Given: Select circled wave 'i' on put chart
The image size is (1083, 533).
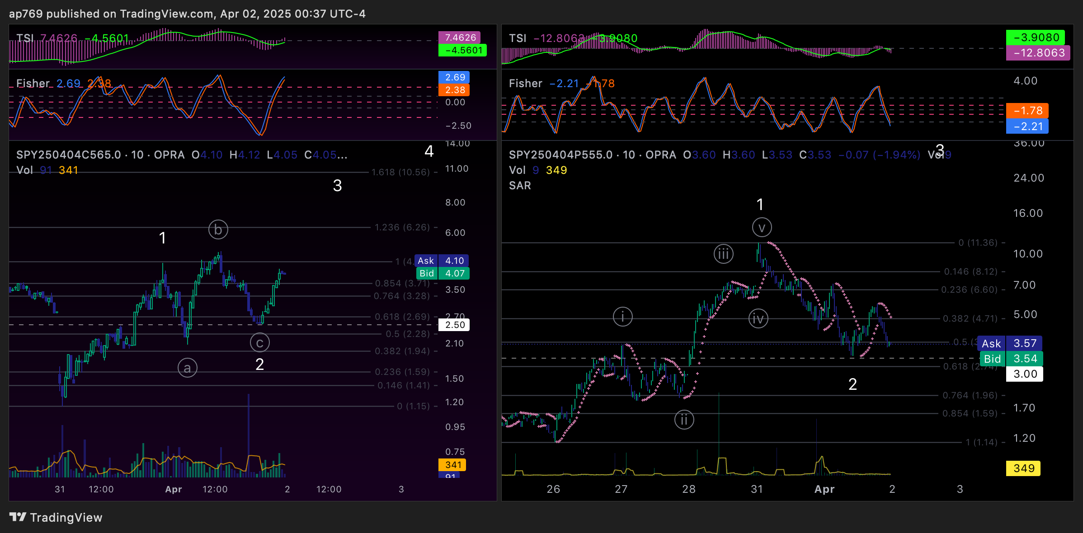Looking at the screenshot, I should click(623, 317).
